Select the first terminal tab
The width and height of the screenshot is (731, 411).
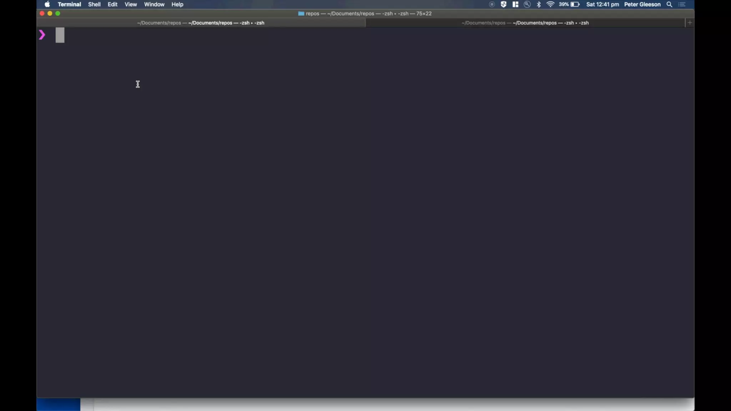click(x=201, y=23)
